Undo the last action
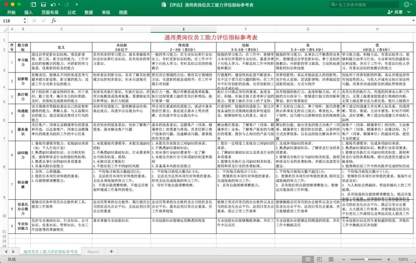The height and width of the screenshot is (263, 416). (x=53, y=5)
